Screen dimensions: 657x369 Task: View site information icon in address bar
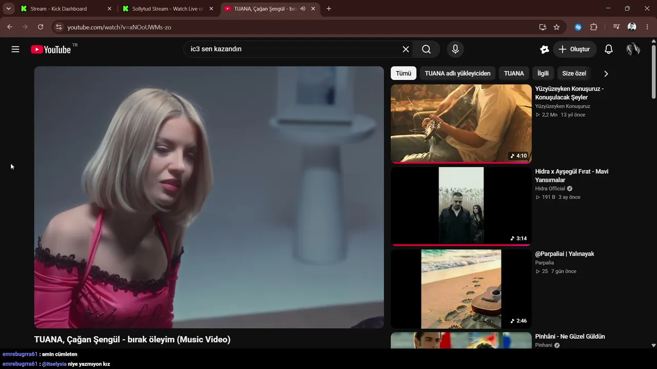point(59,27)
